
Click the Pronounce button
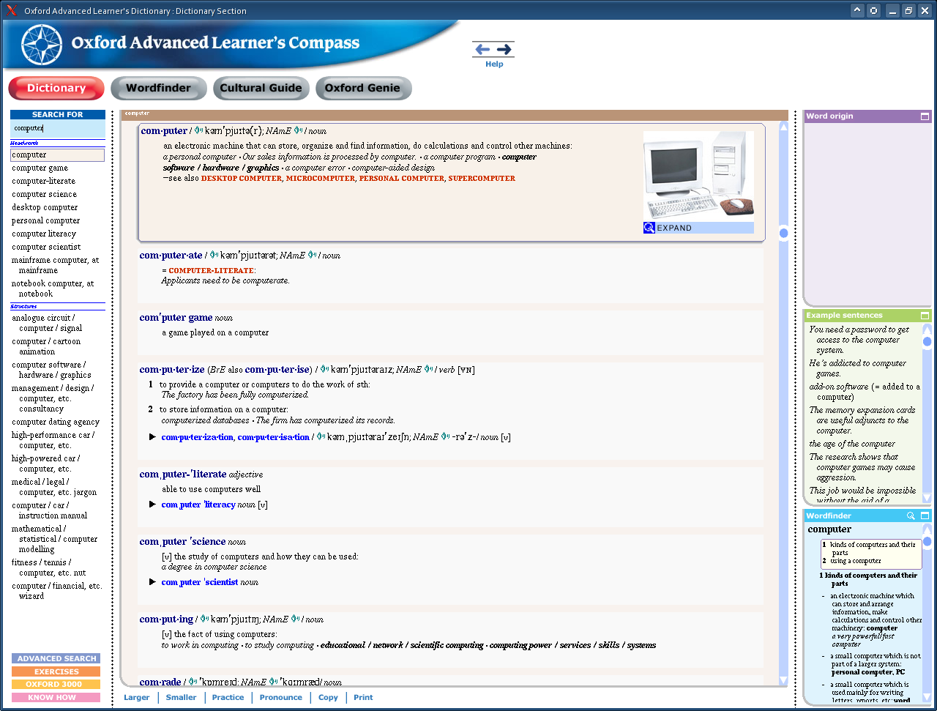click(x=281, y=697)
